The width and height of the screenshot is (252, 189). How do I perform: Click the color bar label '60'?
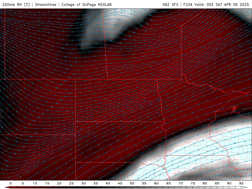coord(156,183)
